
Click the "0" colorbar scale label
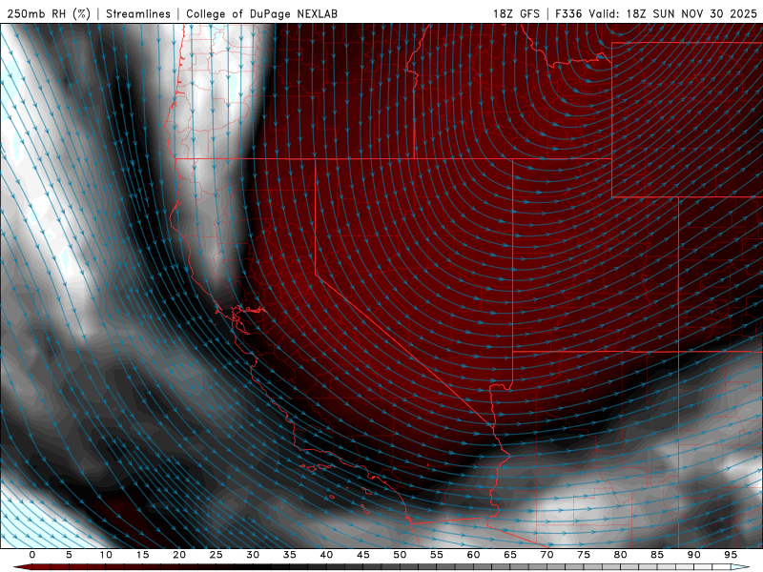tap(32, 555)
